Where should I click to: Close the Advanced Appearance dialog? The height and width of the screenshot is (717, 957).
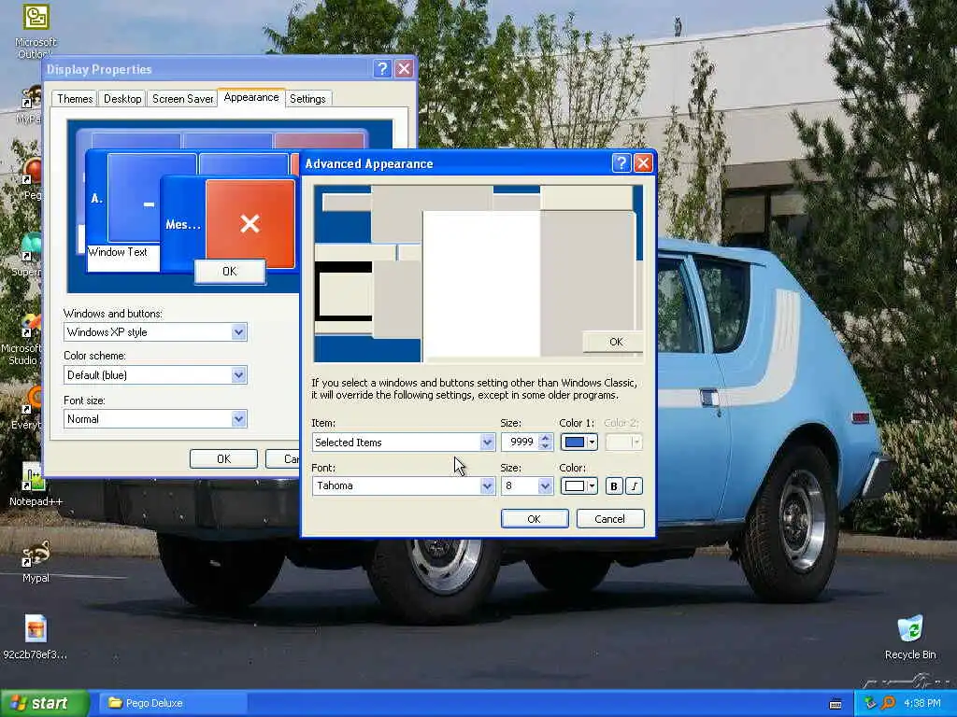click(643, 162)
